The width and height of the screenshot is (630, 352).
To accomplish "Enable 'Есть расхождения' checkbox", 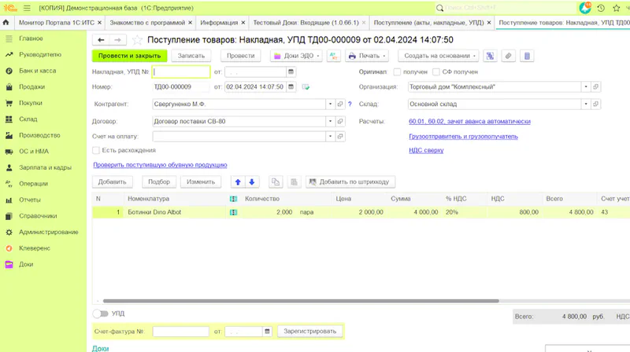I will [x=96, y=150].
